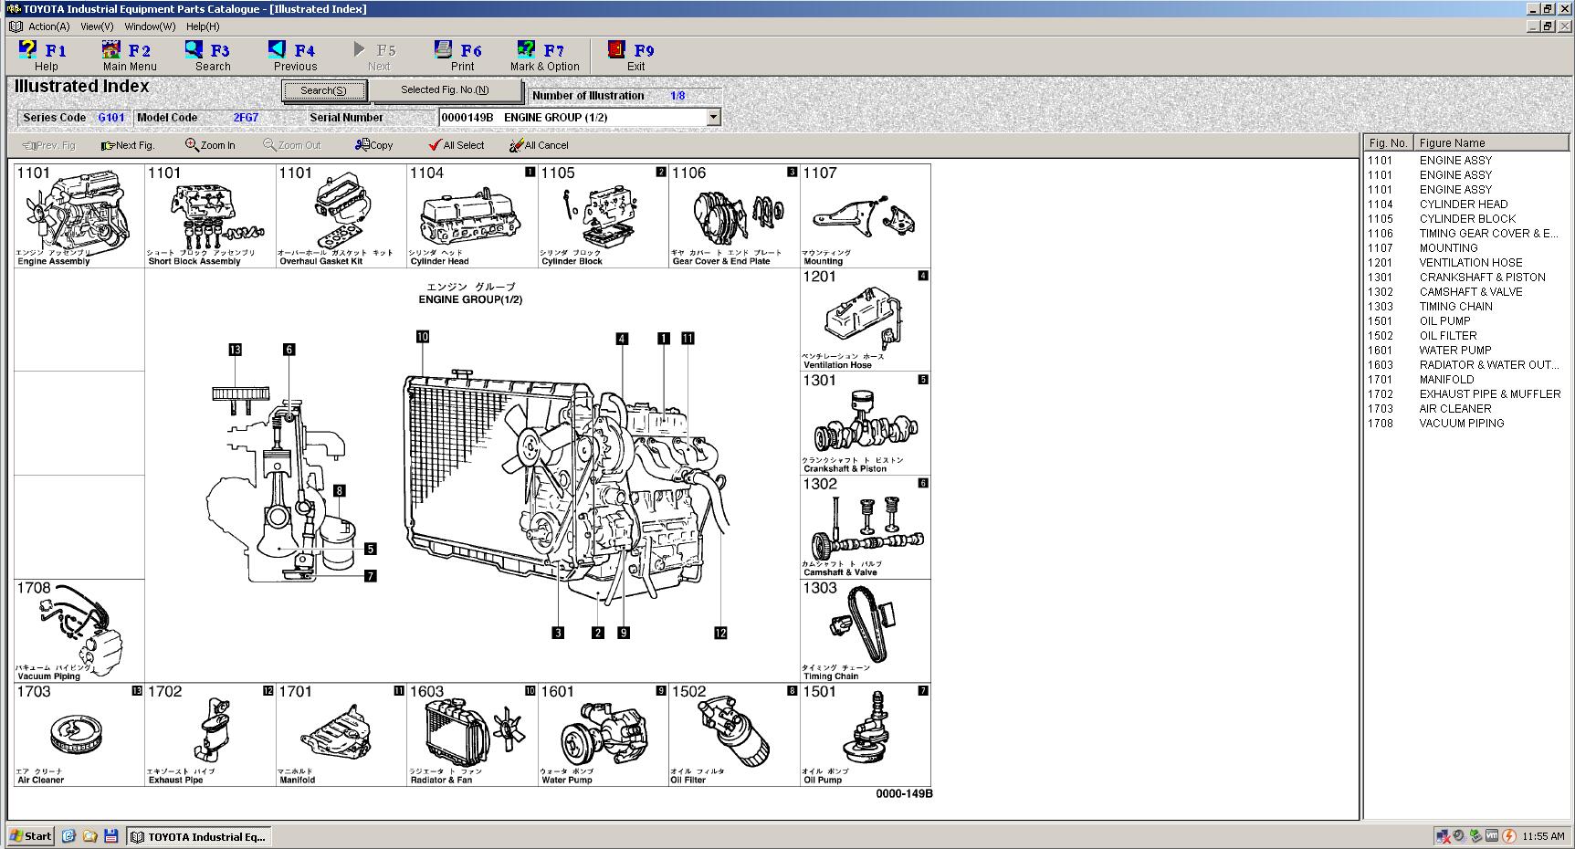1575x849 pixels.
Task: Click the Fig. No. column header
Action: pyautogui.click(x=1388, y=143)
